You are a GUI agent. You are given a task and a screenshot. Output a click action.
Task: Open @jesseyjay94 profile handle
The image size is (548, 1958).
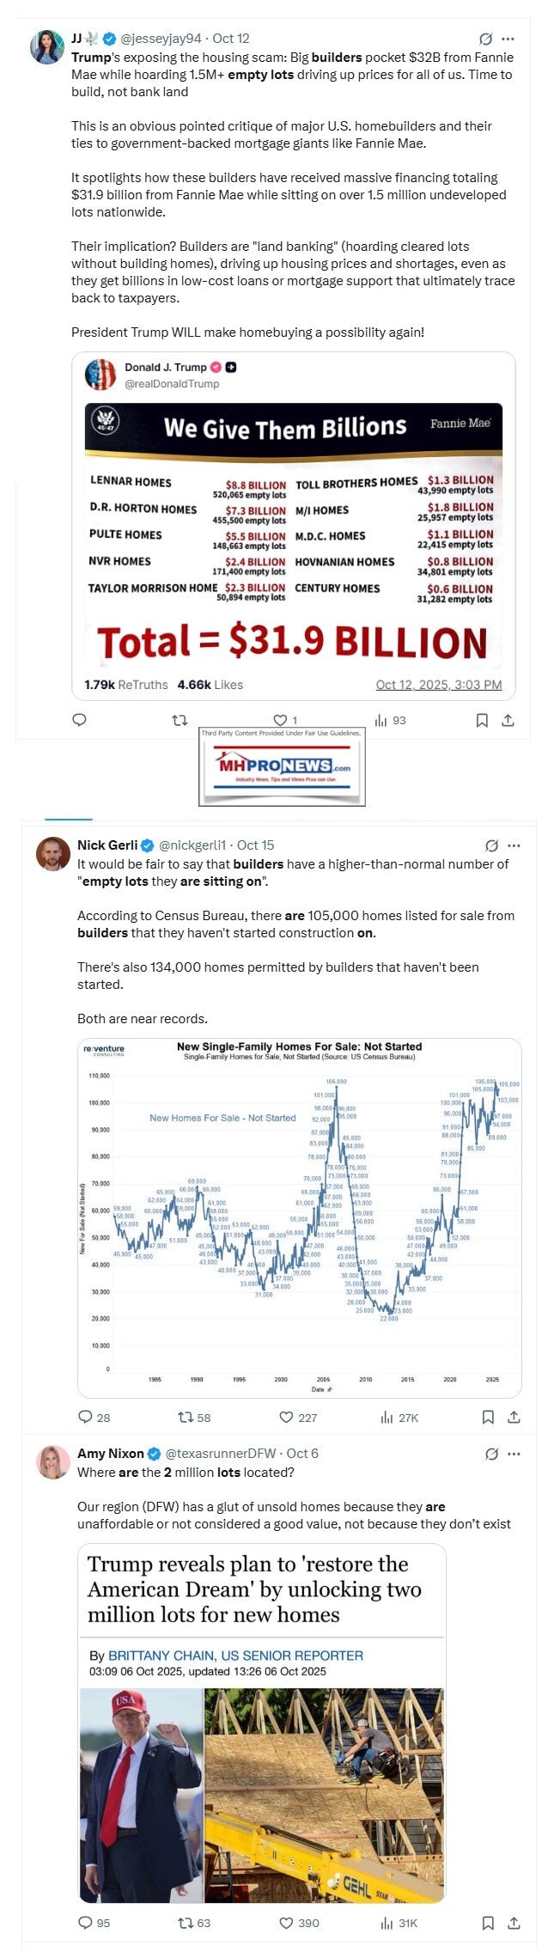[161, 39]
